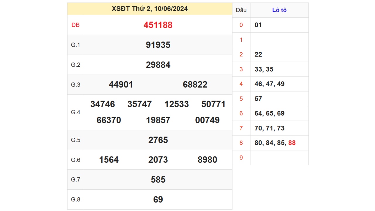Select G.4 number 19857
The image size is (375, 211).
pos(158,120)
